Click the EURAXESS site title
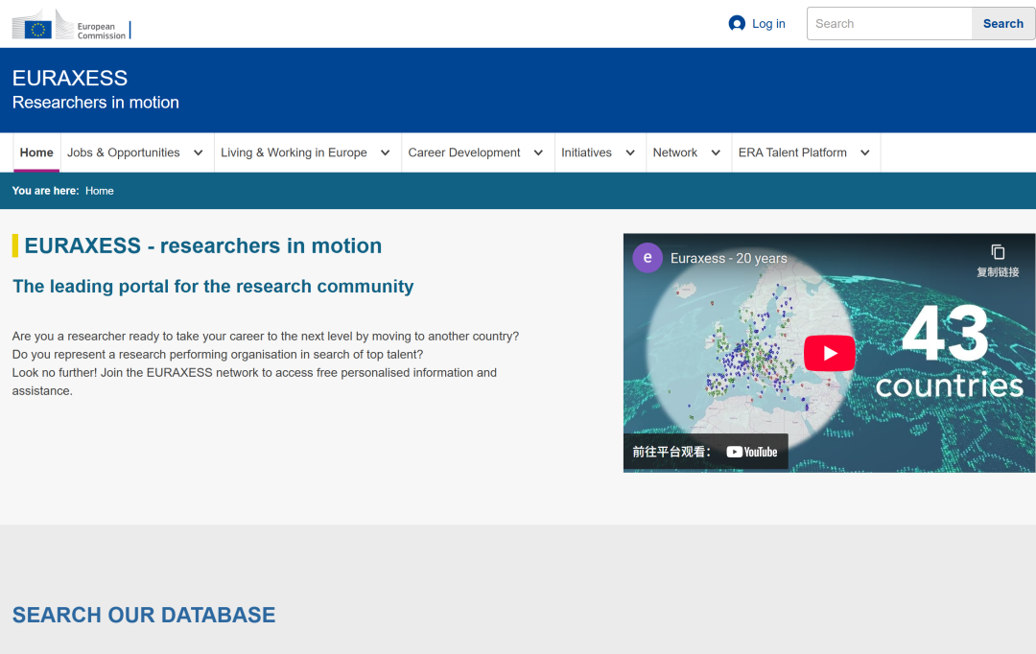This screenshot has width=1036, height=654. [x=70, y=78]
